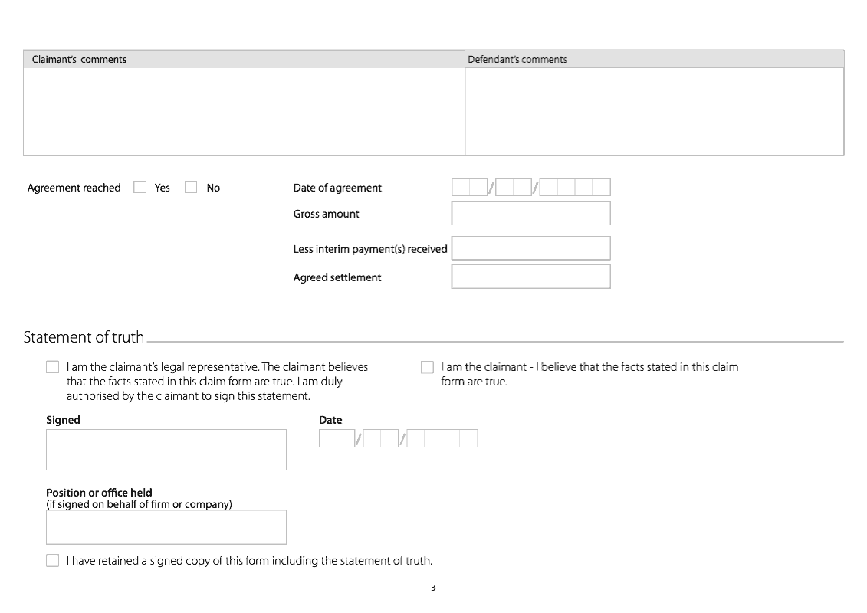Image resolution: width=867 pixels, height=613 pixels.
Task: Click in the Claimant's comments text area
Action: tap(244, 111)
